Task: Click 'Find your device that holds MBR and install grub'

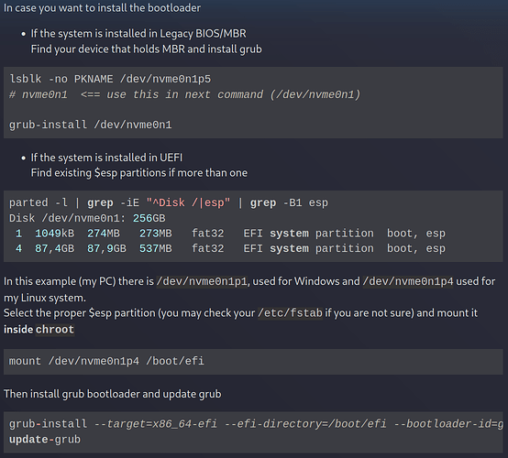Action: (146, 49)
